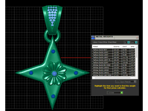Click the metal table horizontal scrollbar
The image size is (148, 111).
[x=113, y=78]
